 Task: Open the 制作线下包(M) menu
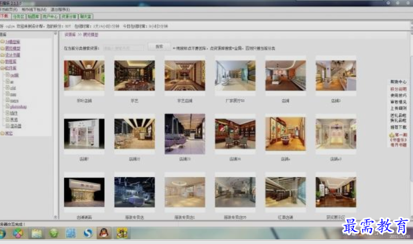click(34, 10)
